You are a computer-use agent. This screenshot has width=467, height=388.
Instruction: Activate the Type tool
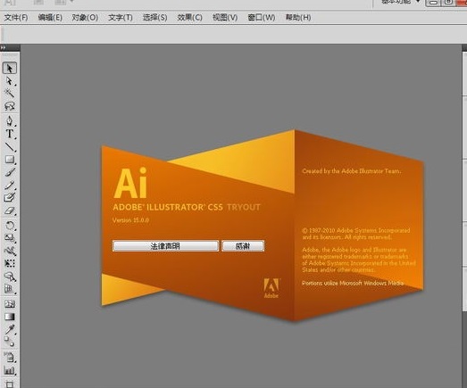pyautogui.click(x=10, y=134)
